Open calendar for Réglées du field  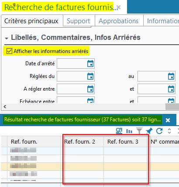90,76
